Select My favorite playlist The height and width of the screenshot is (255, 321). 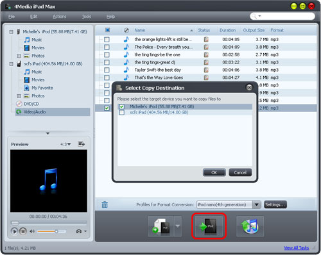click(39, 88)
